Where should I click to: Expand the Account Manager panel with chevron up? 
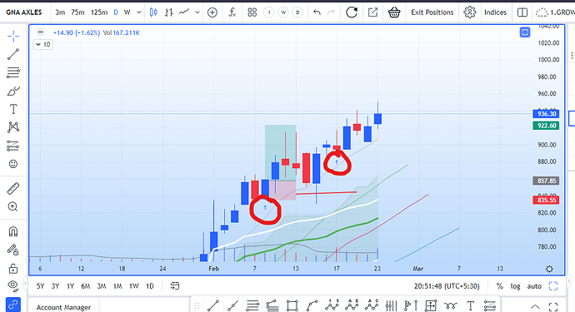pos(535,306)
